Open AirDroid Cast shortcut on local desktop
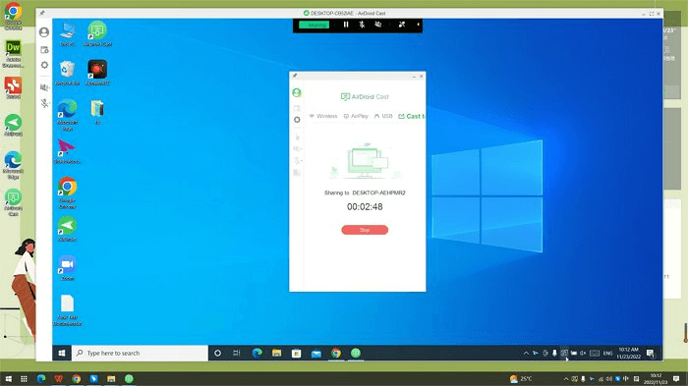This screenshot has width=688, height=386. (x=13, y=202)
